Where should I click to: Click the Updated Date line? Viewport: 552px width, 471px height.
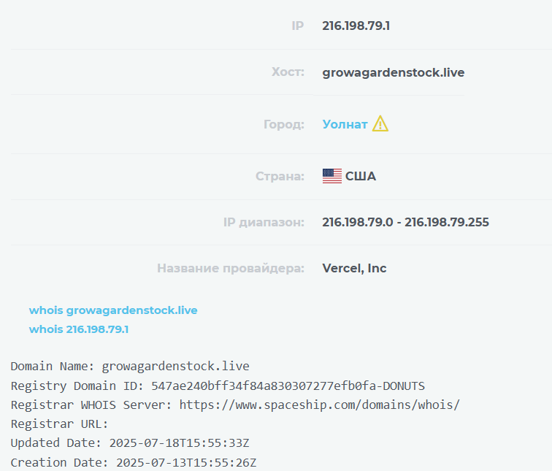[130, 443]
